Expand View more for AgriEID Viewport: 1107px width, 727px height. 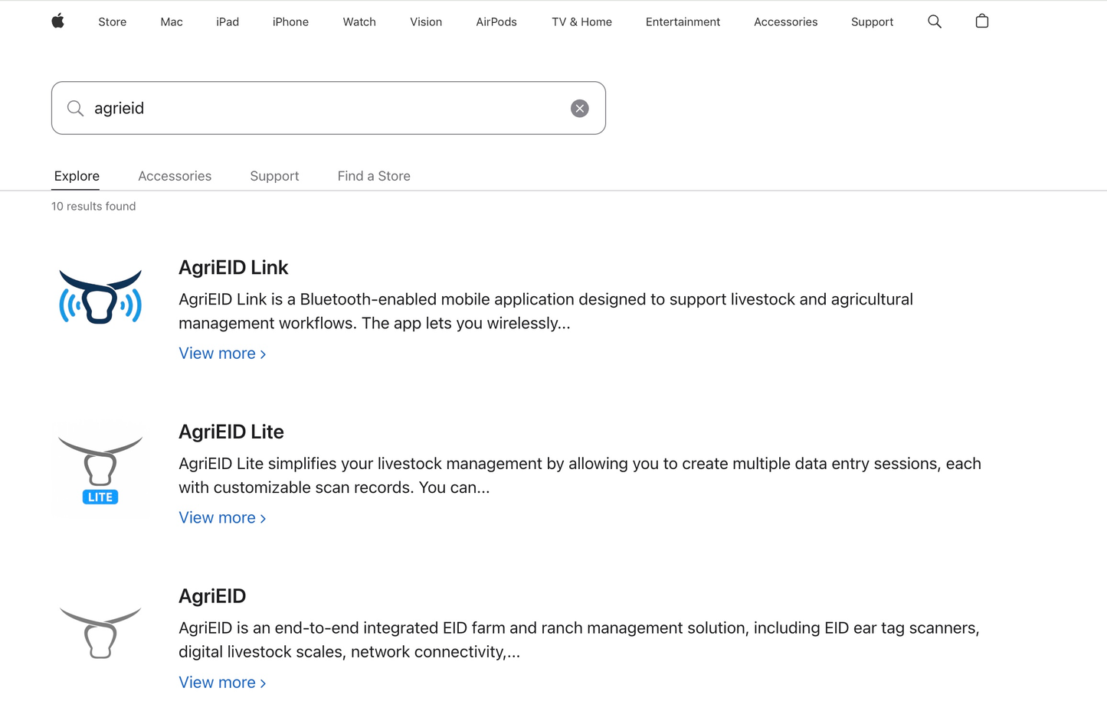[x=221, y=682]
